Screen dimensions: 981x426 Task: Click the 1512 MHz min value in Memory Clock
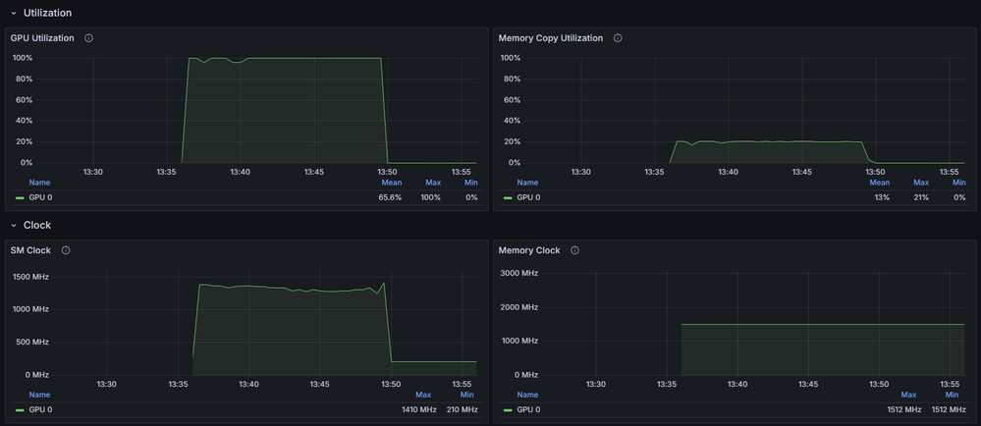coord(949,409)
